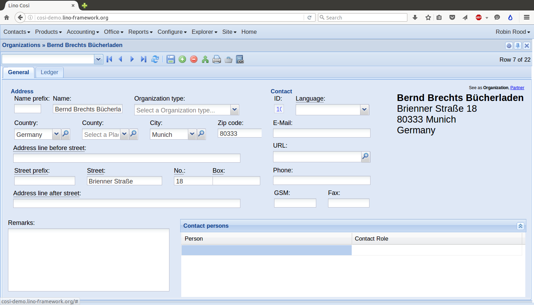Click browser home icon
This screenshot has height=305, width=534.
7,17
